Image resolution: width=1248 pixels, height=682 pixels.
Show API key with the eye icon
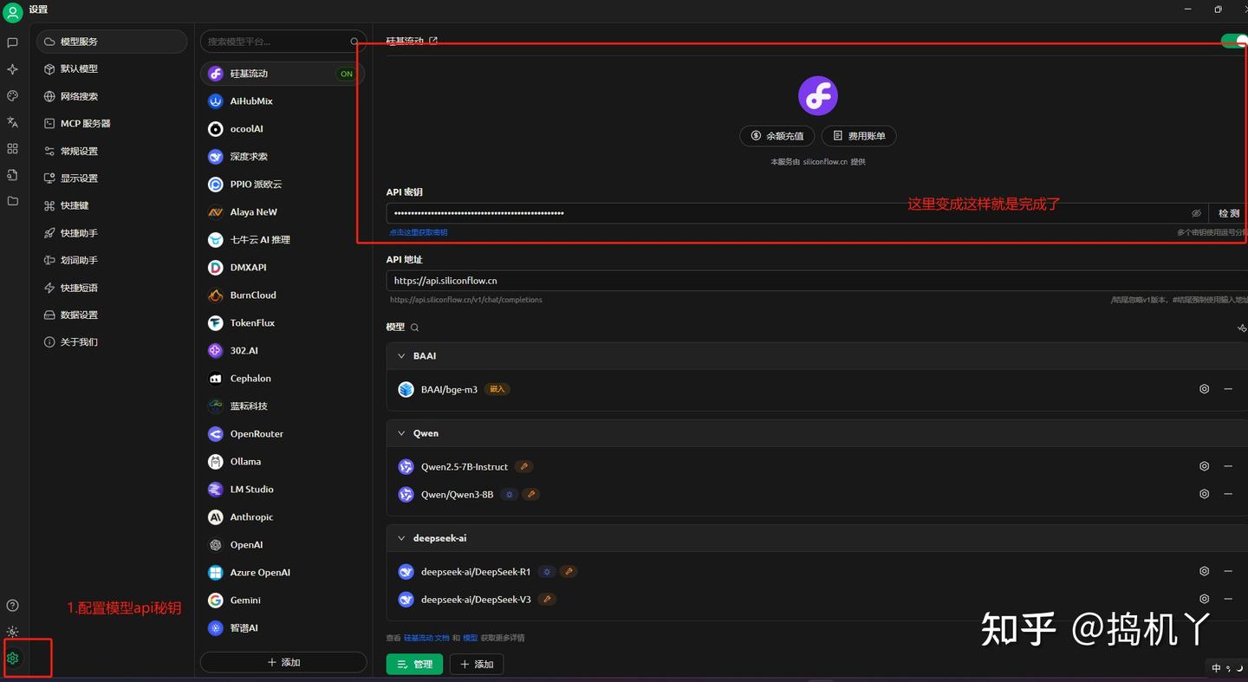click(1196, 213)
